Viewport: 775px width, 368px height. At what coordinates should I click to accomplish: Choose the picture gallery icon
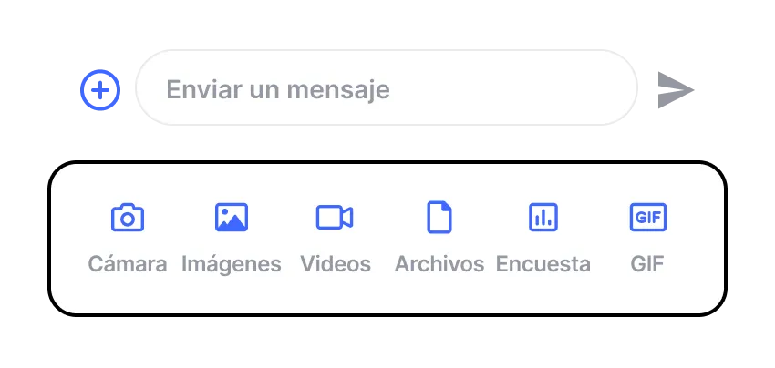232,218
